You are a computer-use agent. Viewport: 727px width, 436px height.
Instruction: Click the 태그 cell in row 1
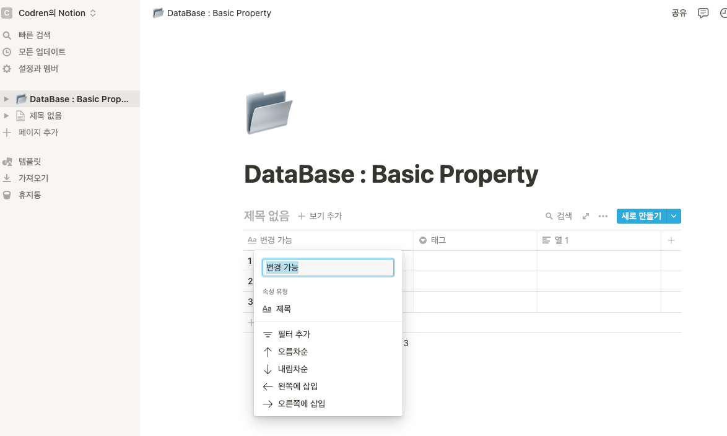coord(475,261)
